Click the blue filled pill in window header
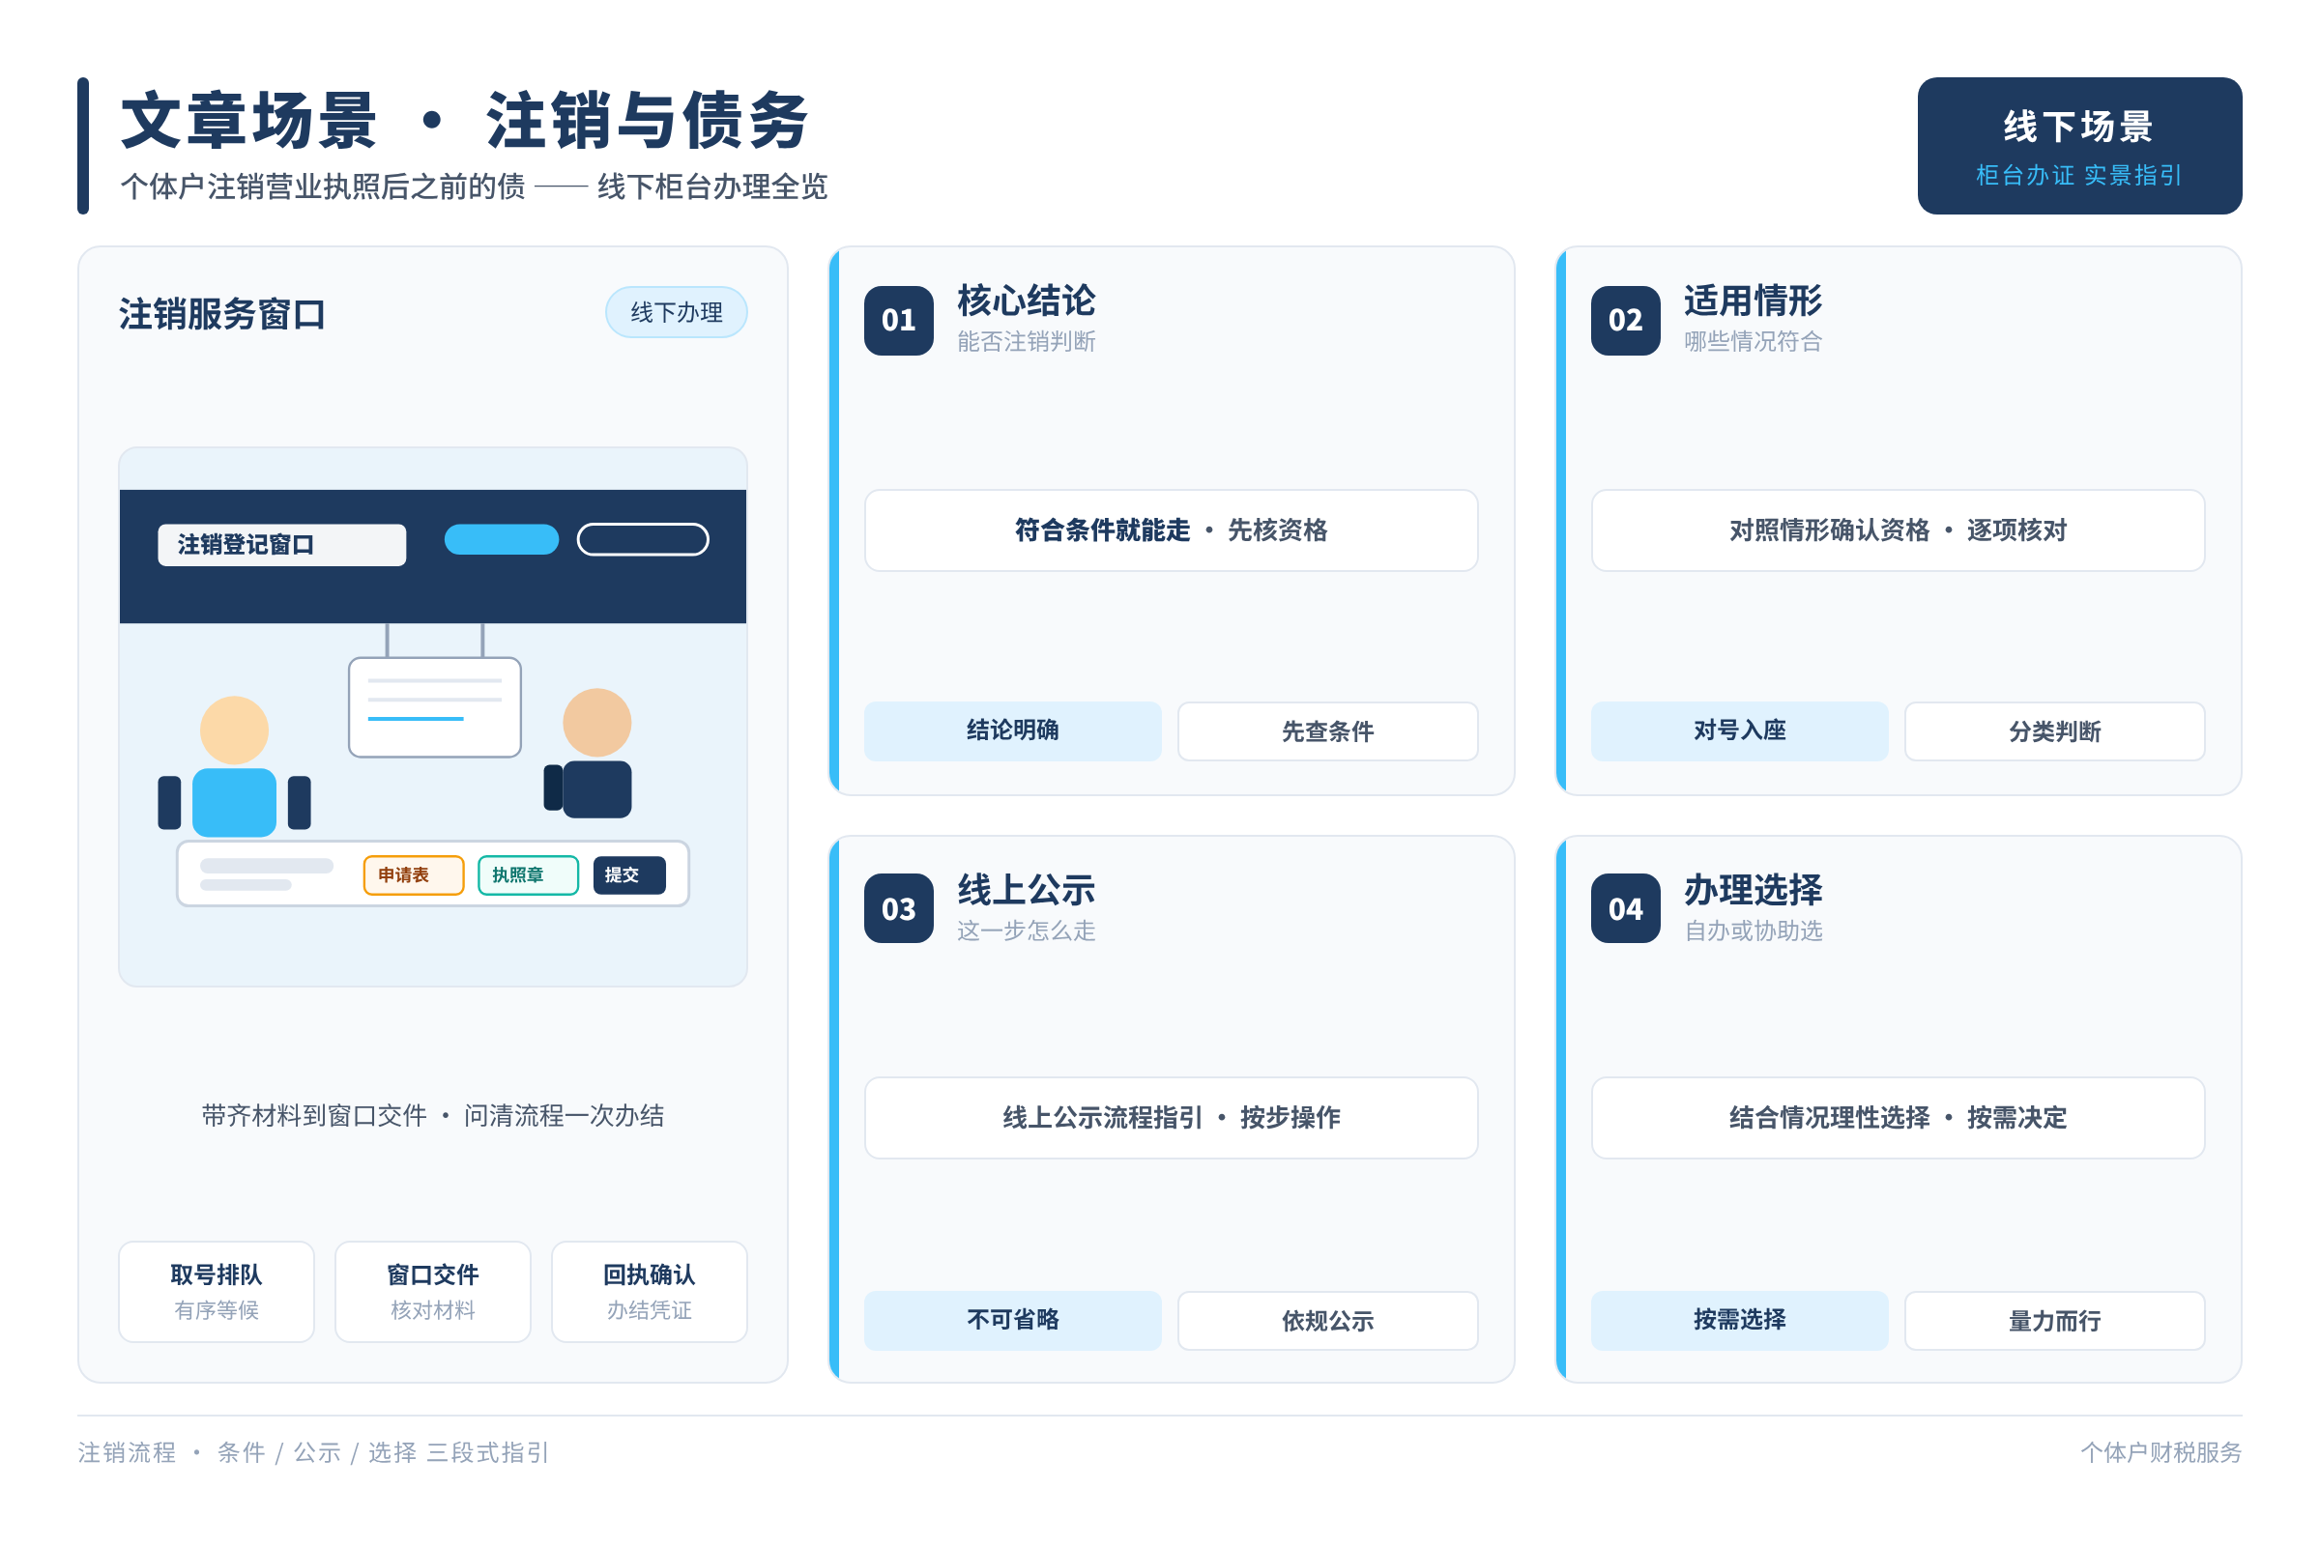The height and width of the screenshot is (1546, 2320). (x=501, y=539)
